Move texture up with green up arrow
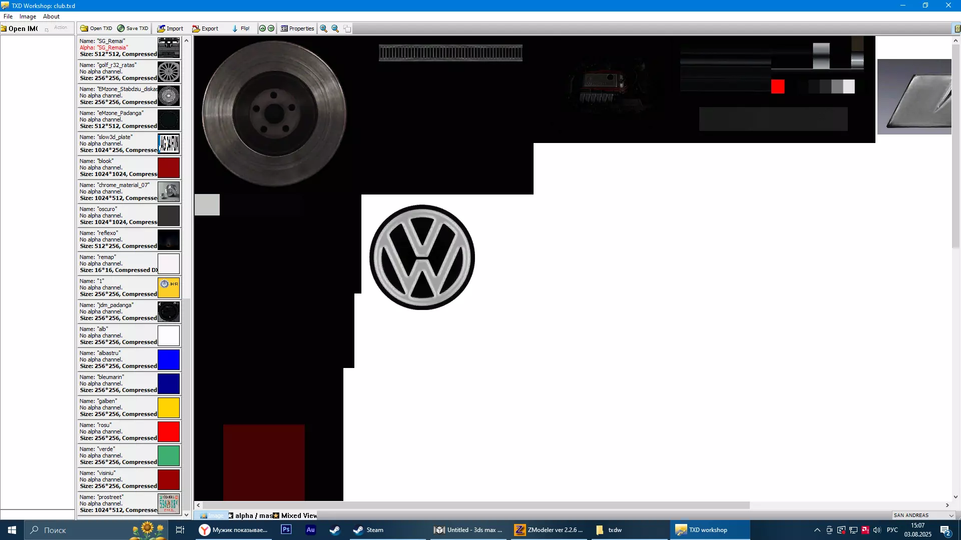 coord(262,28)
